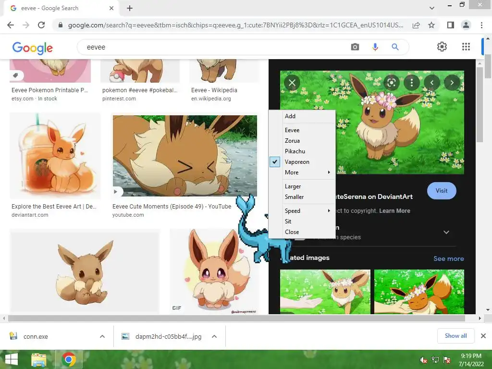Image resolution: width=492 pixels, height=369 pixels.
Task: Start voice search with the microphone icon
Action: pos(375,47)
